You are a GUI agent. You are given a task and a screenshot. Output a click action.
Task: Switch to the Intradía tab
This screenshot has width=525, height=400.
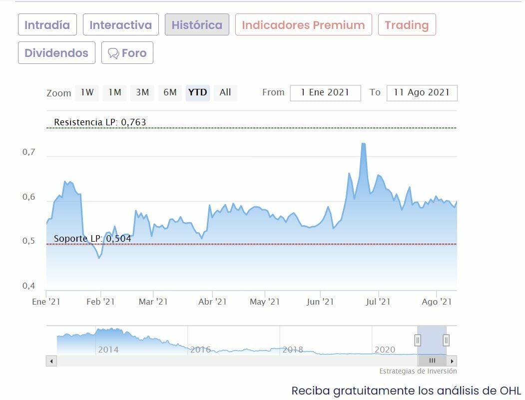(x=47, y=25)
